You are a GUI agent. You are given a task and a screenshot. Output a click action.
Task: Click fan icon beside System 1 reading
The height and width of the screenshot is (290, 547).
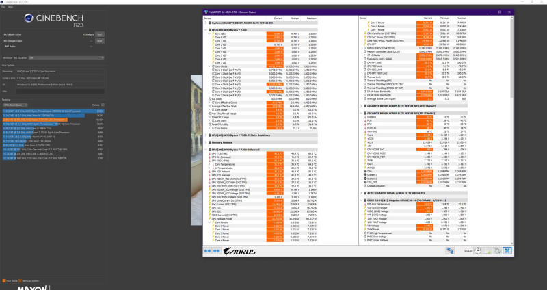(365, 175)
